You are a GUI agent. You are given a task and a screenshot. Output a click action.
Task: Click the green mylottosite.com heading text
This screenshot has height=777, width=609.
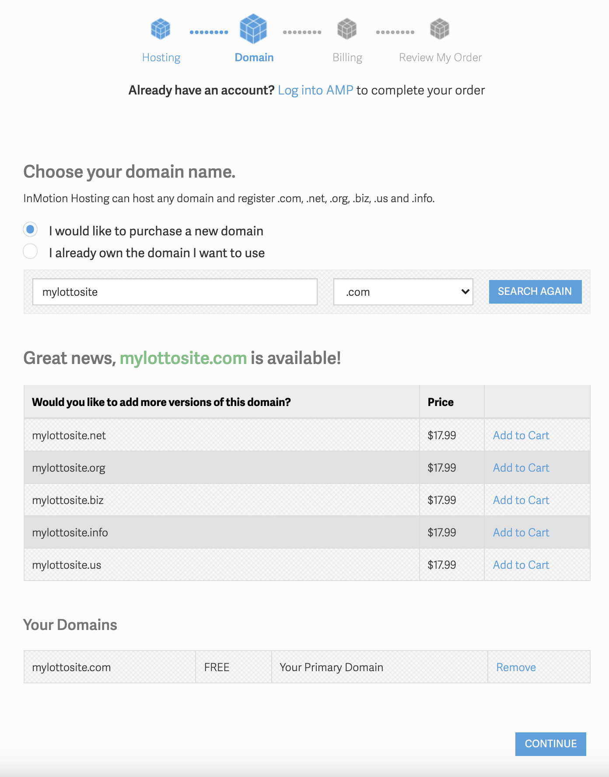pos(183,358)
